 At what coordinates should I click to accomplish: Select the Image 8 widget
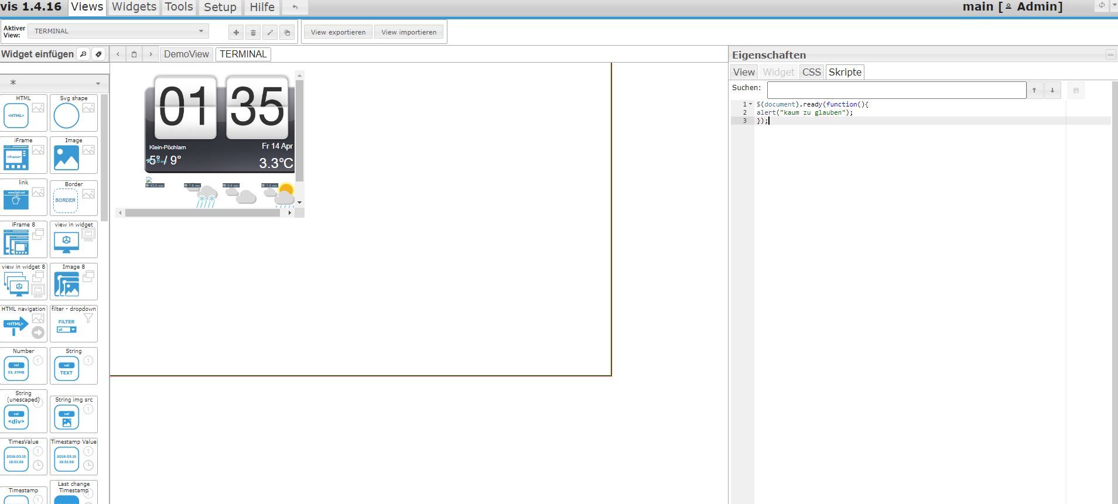coord(74,282)
